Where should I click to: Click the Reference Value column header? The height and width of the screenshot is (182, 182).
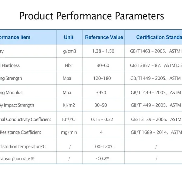[x=104, y=37]
